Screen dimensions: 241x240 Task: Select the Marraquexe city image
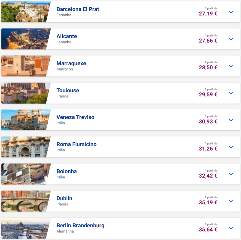[x=25, y=66]
